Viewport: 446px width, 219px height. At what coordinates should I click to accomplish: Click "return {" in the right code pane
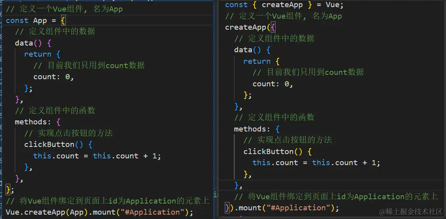point(262,61)
